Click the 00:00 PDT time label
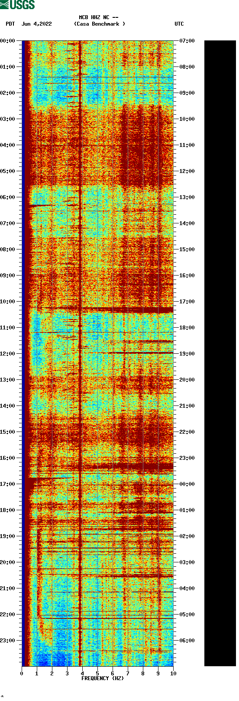239x701 pixels. [x=8, y=41]
